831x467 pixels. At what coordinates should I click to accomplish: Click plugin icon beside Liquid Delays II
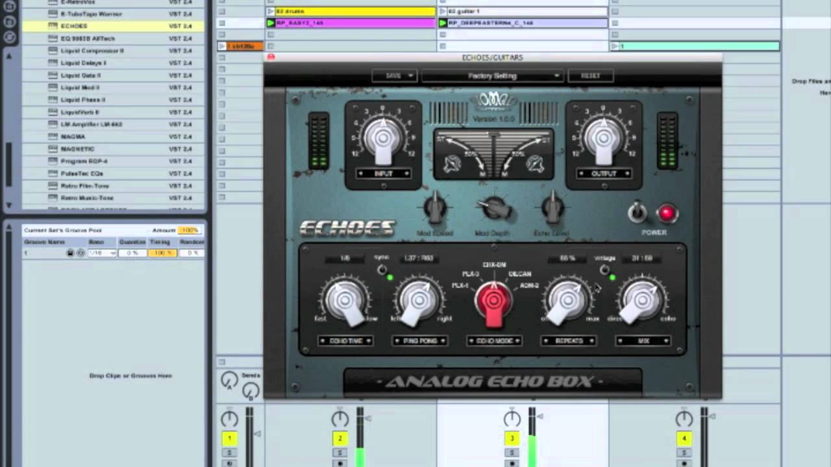click(53, 63)
